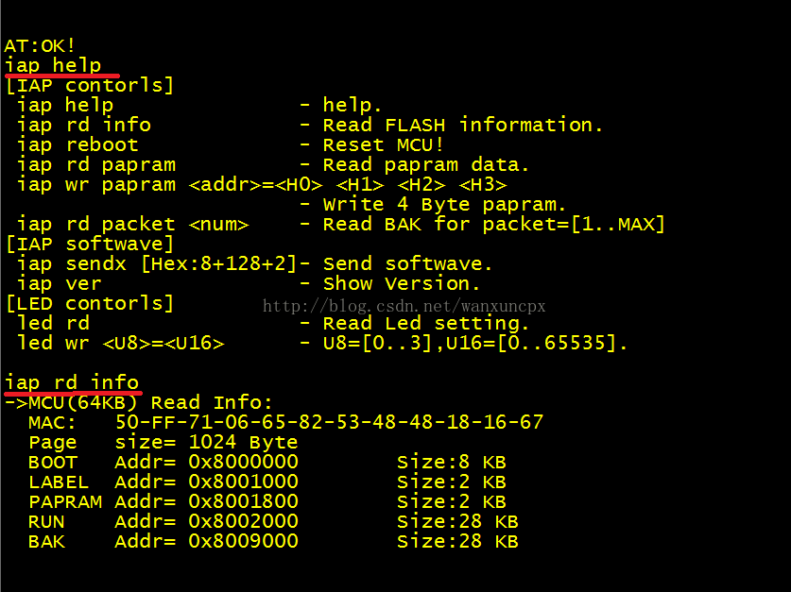
Task: Click the AT:OK! response line
Action: (40, 45)
